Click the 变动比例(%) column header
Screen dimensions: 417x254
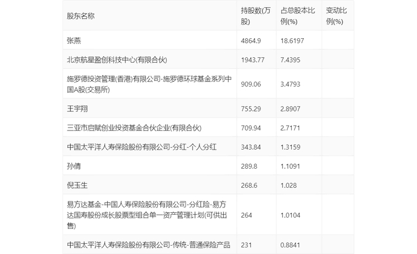[x=336, y=16]
